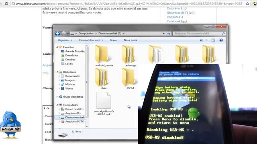
Task: Open the Organizar menu
Action: point(65,40)
